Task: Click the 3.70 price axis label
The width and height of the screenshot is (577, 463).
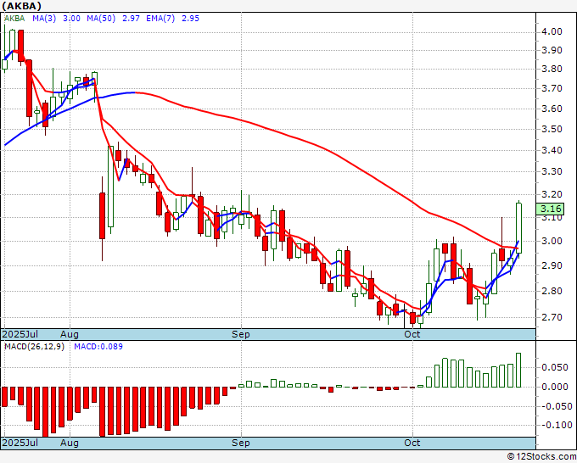Action: coord(552,88)
